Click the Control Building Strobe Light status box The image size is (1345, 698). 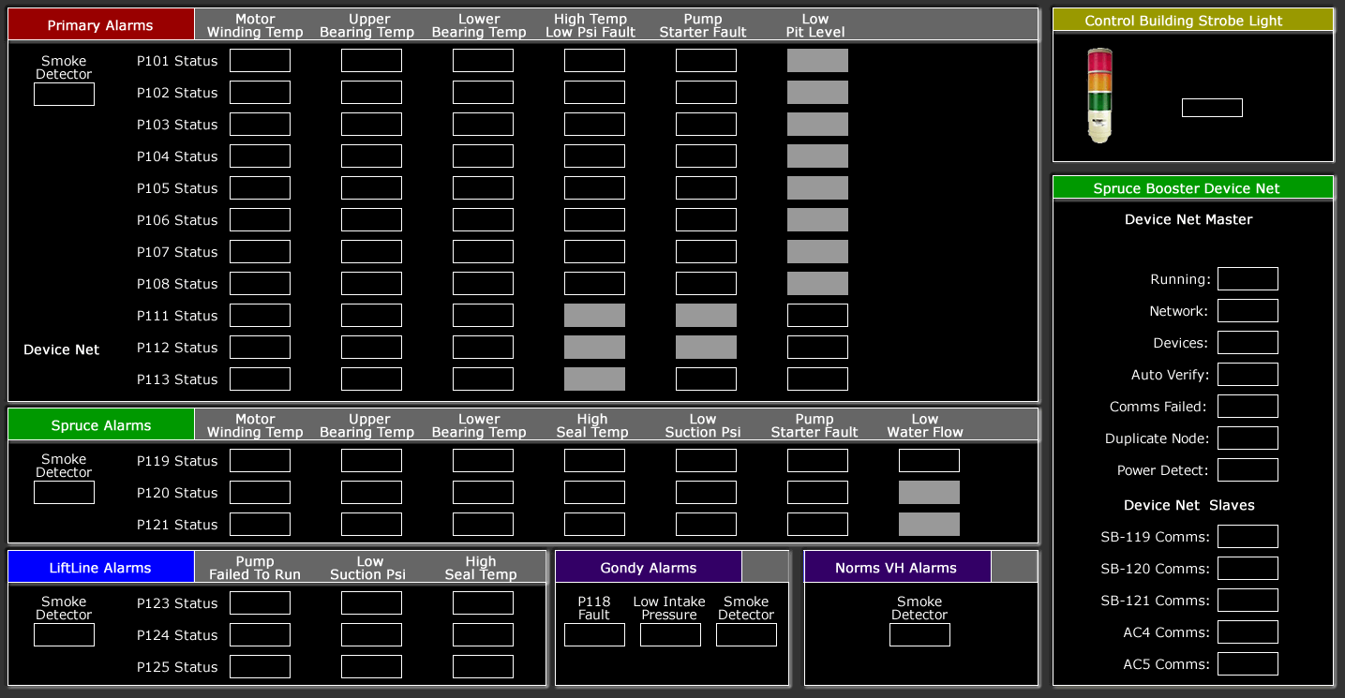[1211, 108]
